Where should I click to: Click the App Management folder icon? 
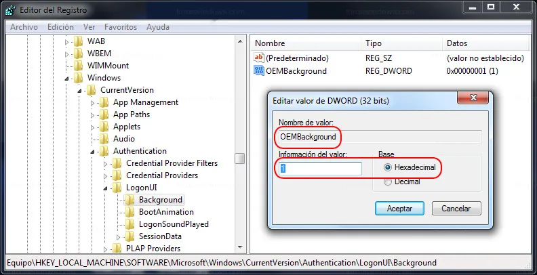point(104,102)
